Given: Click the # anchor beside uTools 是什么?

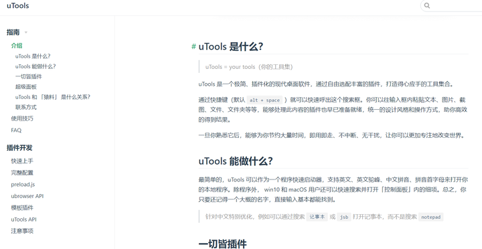Looking at the screenshot, I should point(193,46).
